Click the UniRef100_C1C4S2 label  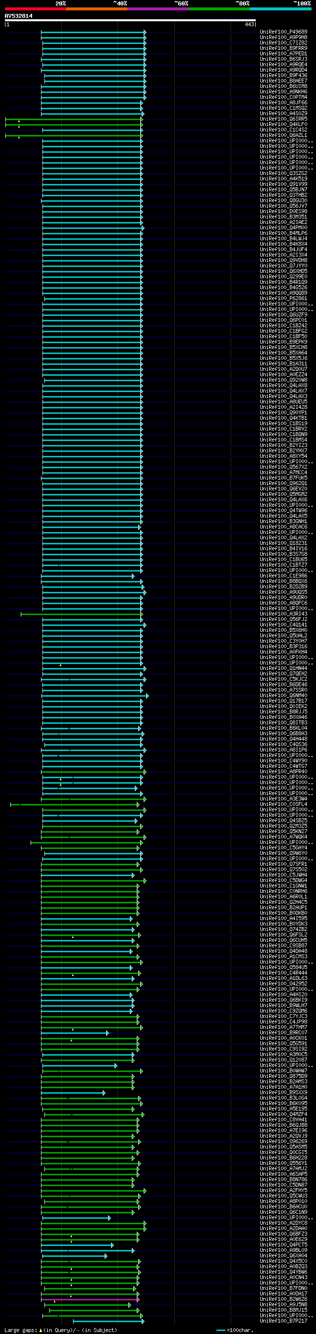click(283, 130)
